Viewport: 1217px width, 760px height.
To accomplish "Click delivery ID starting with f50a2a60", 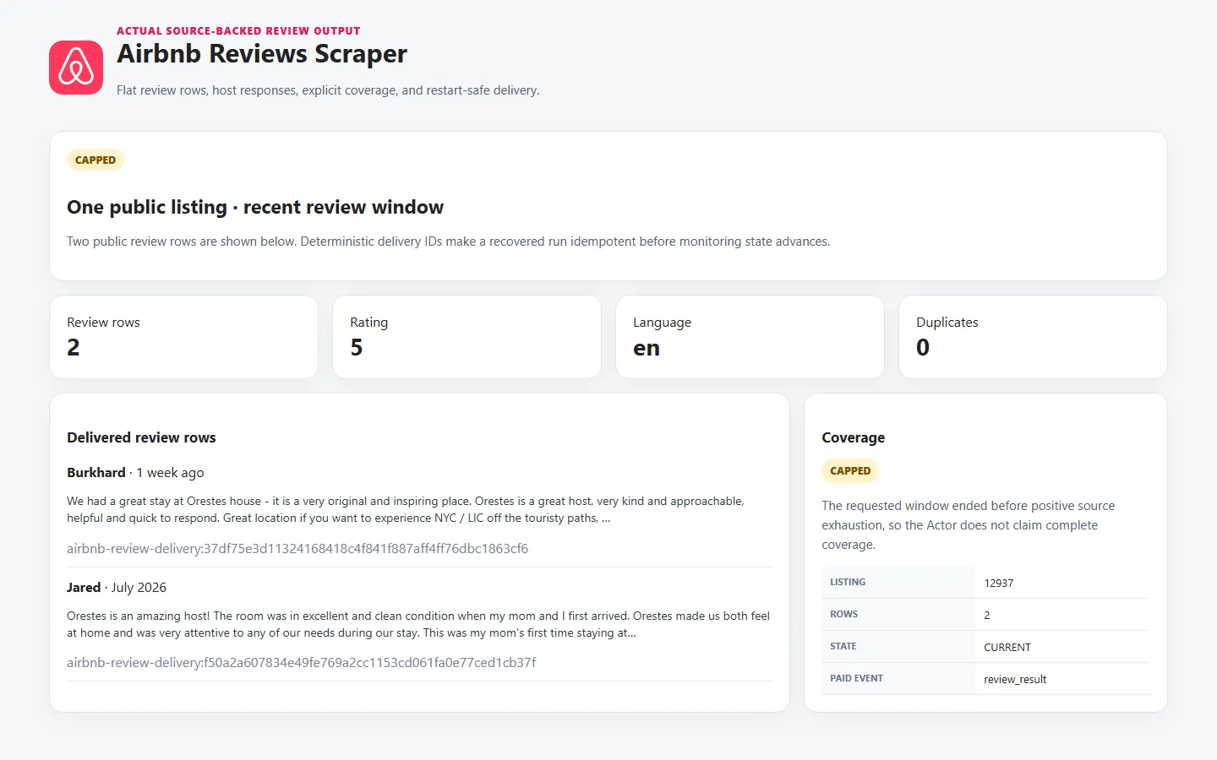I will pyautogui.click(x=302, y=663).
